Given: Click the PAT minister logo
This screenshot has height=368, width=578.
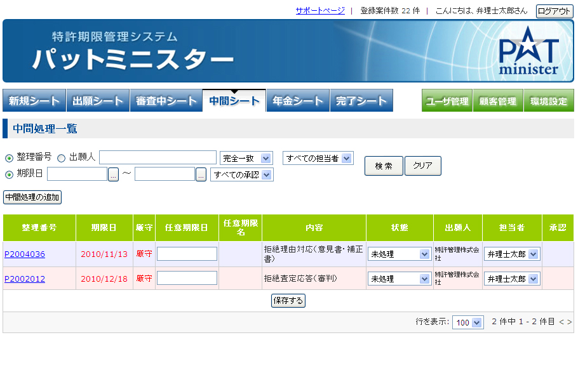Looking at the screenshot, I should coord(528,51).
